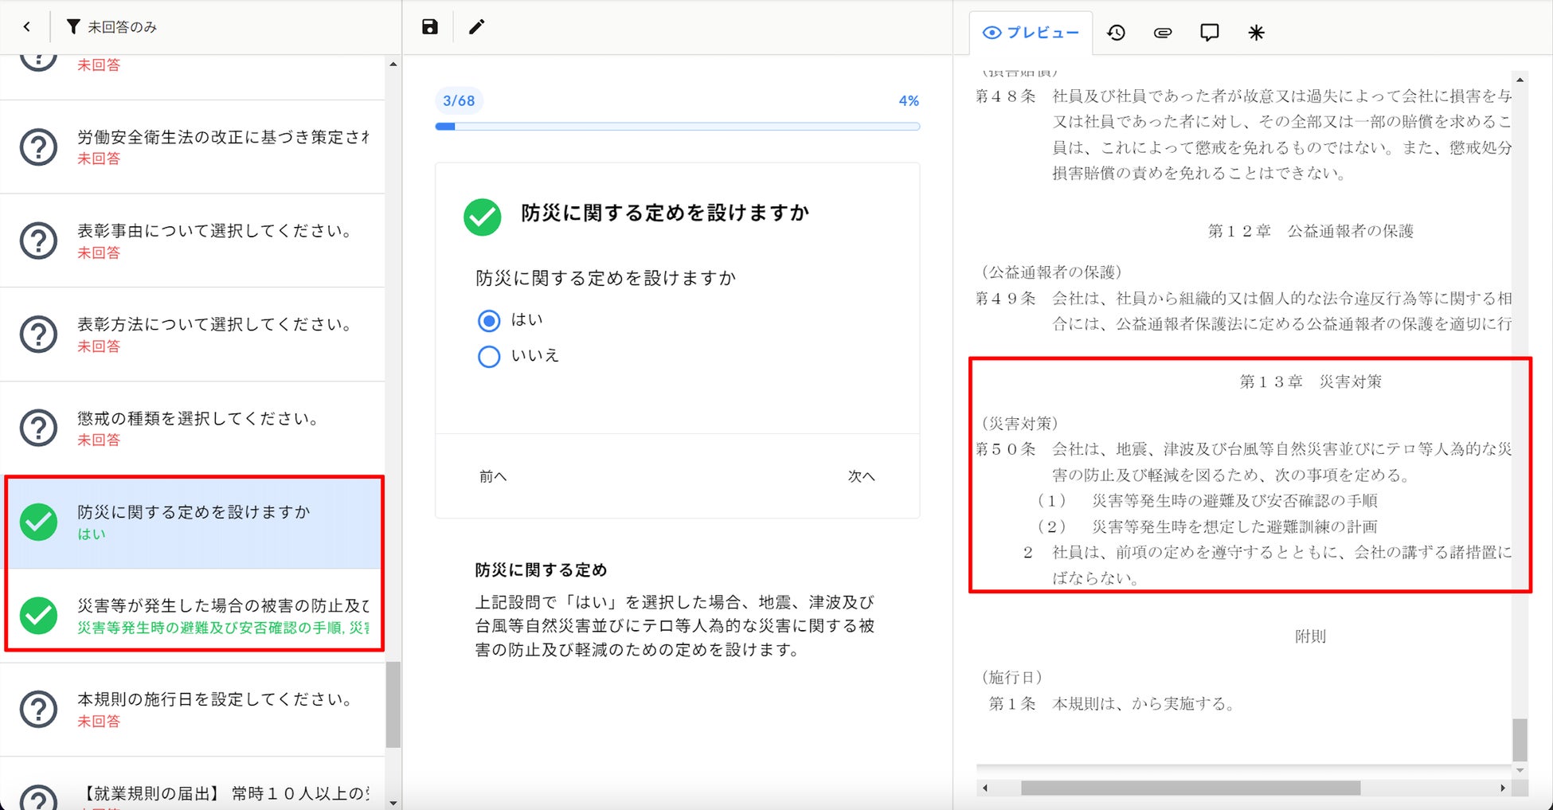Click the question list vertical scrollbar thumb
Image resolution: width=1553 pixels, height=810 pixels.
pyautogui.click(x=393, y=704)
